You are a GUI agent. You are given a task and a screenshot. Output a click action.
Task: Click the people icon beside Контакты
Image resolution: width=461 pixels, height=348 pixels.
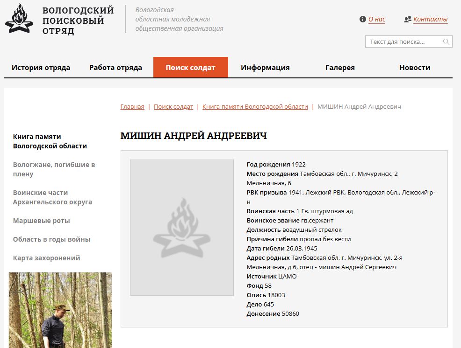pos(408,20)
